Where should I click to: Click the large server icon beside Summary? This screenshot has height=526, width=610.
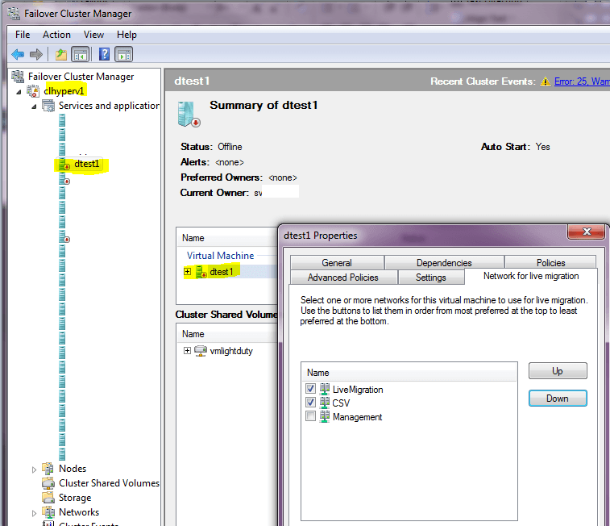click(x=189, y=114)
